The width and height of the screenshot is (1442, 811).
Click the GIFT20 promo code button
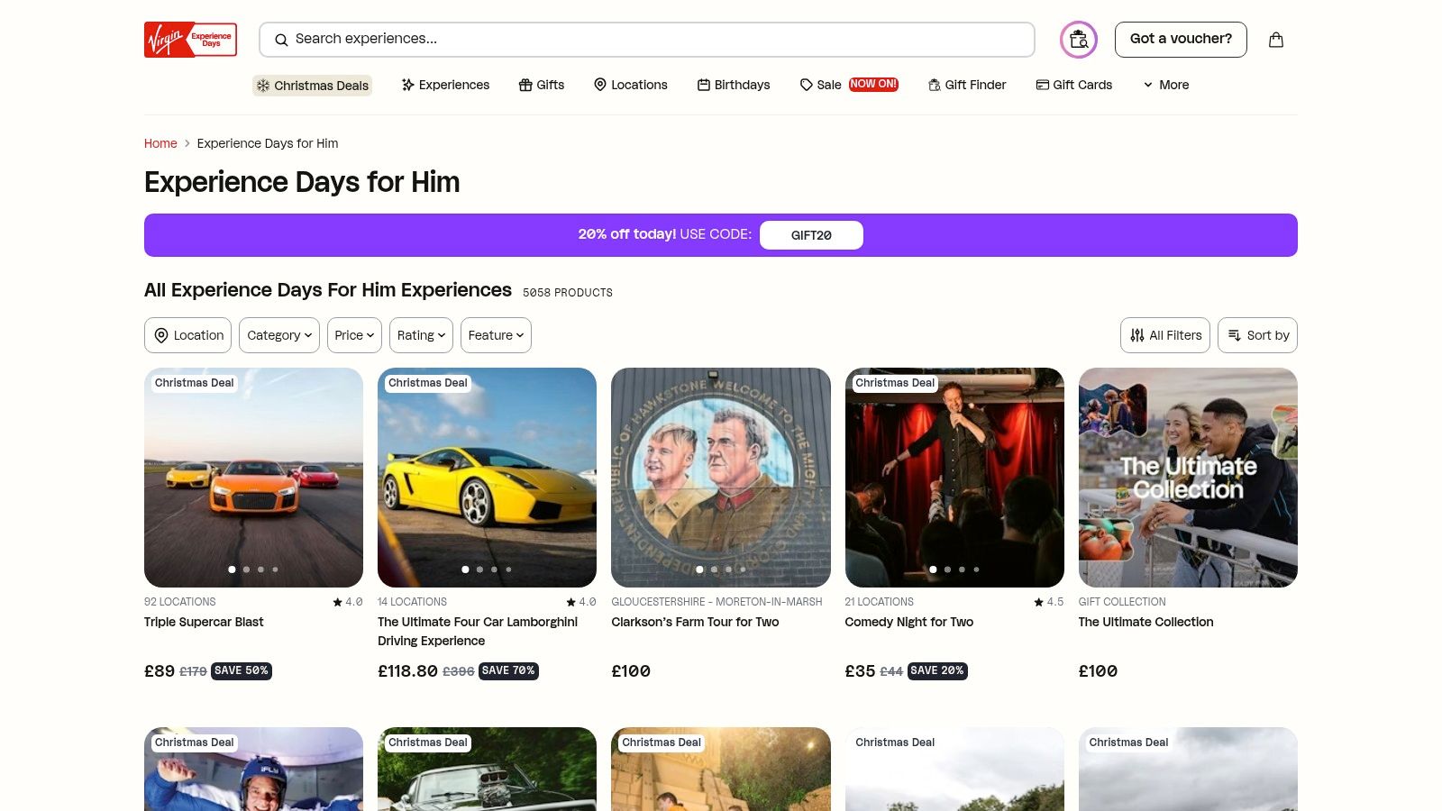coord(811,234)
